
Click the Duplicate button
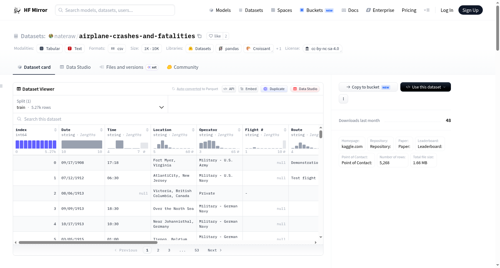click(274, 89)
